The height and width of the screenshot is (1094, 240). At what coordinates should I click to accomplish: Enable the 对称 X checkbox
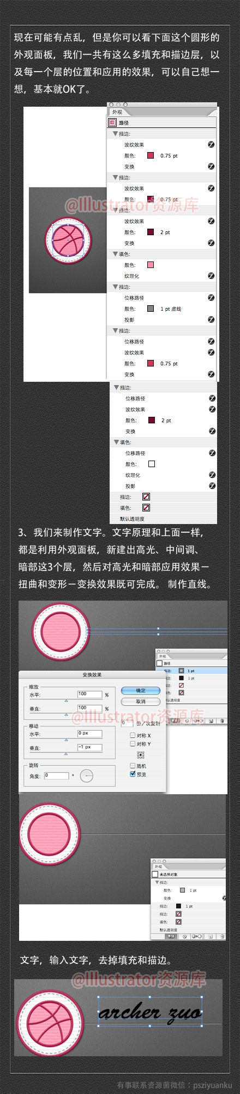point(133,735)
